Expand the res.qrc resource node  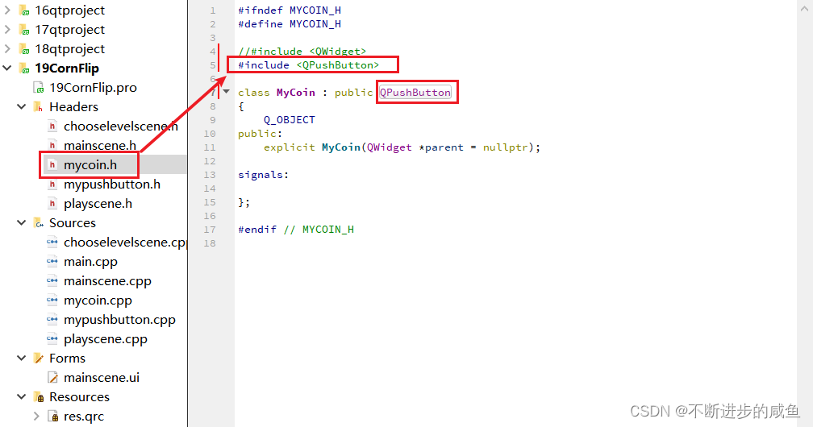(x=35, y=416)
